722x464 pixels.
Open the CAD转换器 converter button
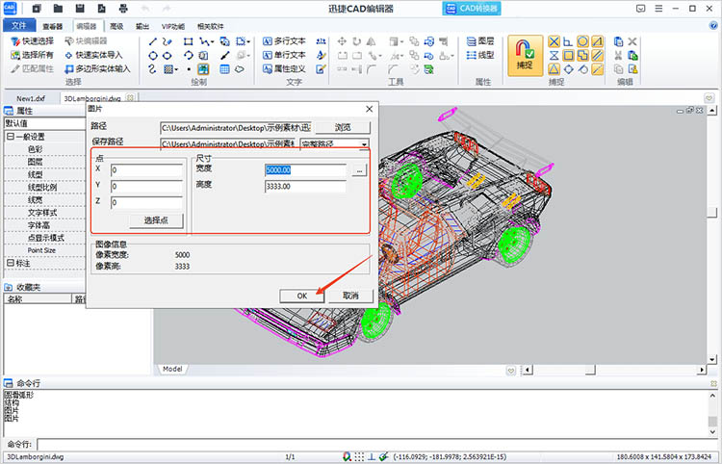472,9
